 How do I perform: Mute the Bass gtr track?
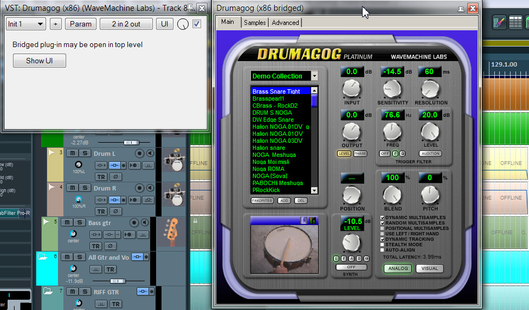[x=67, y=222]
